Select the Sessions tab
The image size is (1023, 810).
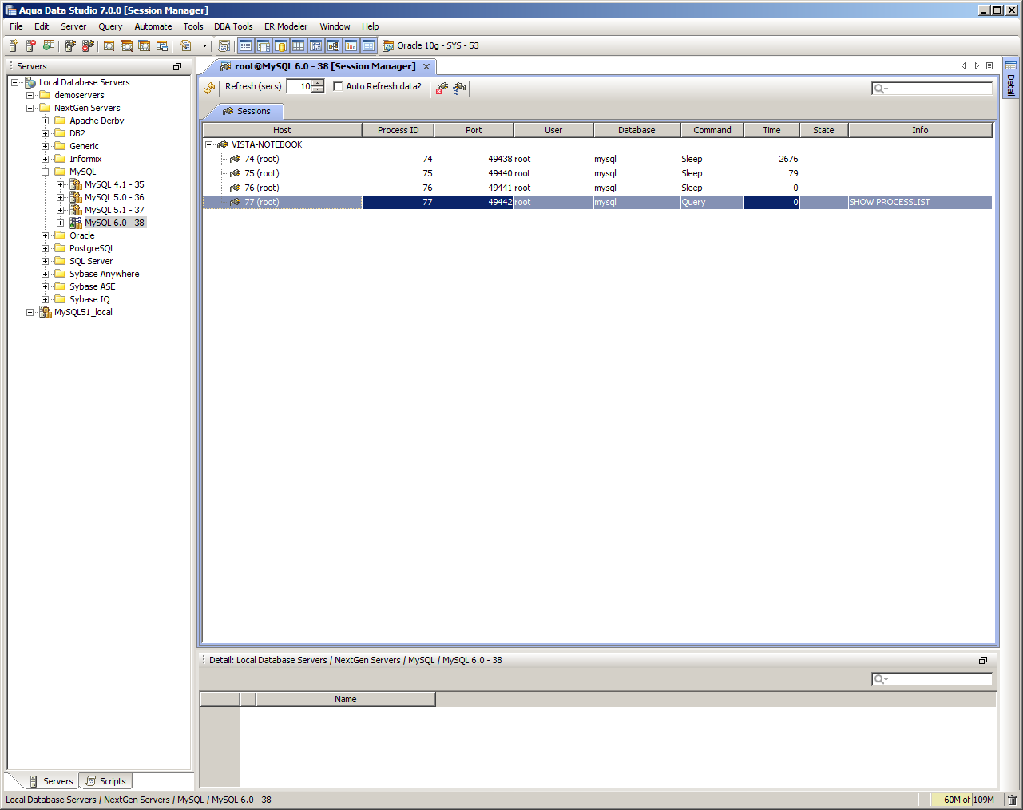[x=246, y=111]
